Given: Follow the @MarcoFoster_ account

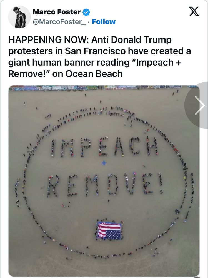Looking at the screenshot, I should (x=104, y=22).
